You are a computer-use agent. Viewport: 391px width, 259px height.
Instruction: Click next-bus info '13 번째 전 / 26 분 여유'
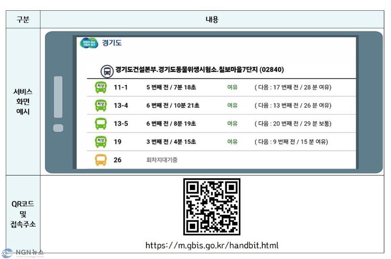point(293,105)
